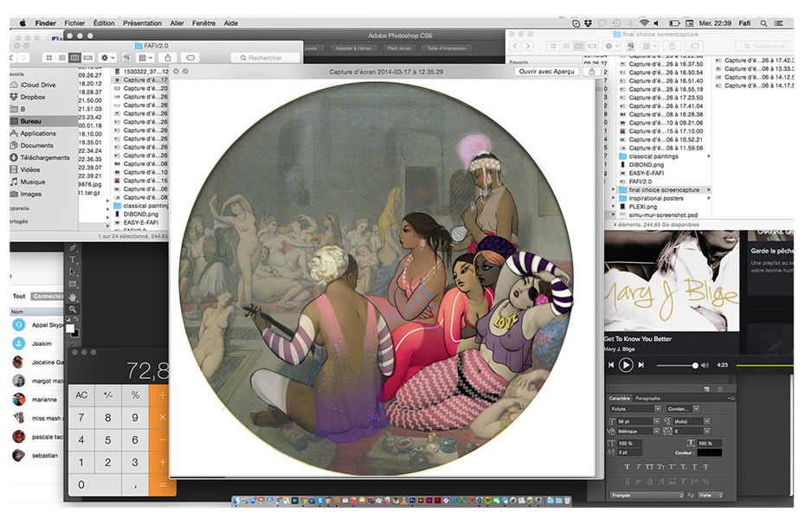
Task: Click the Quick Look share button
Action: coord(591,72)
